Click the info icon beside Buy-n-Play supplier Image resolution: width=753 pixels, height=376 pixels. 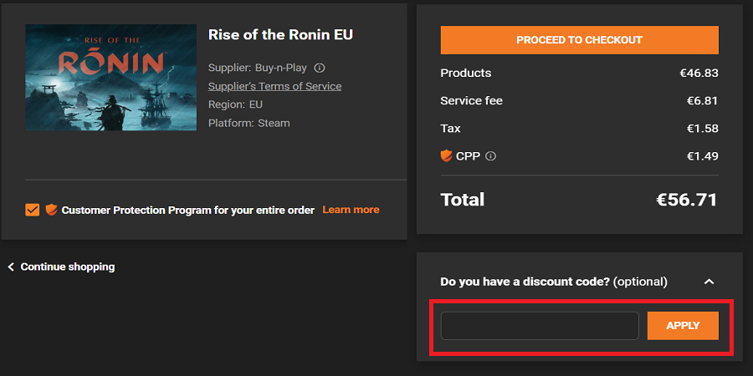point(320,68)
